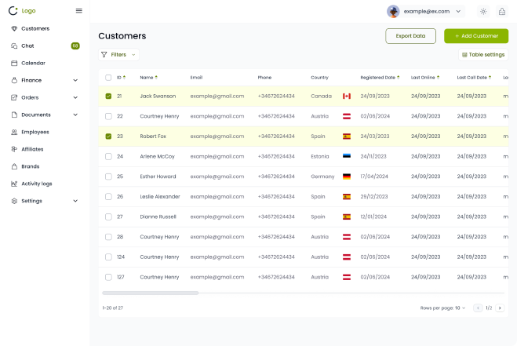Open the Calendar page
The height and width of the screenshot is (346, 517).
pyautogui.click(x=32, y=63)
